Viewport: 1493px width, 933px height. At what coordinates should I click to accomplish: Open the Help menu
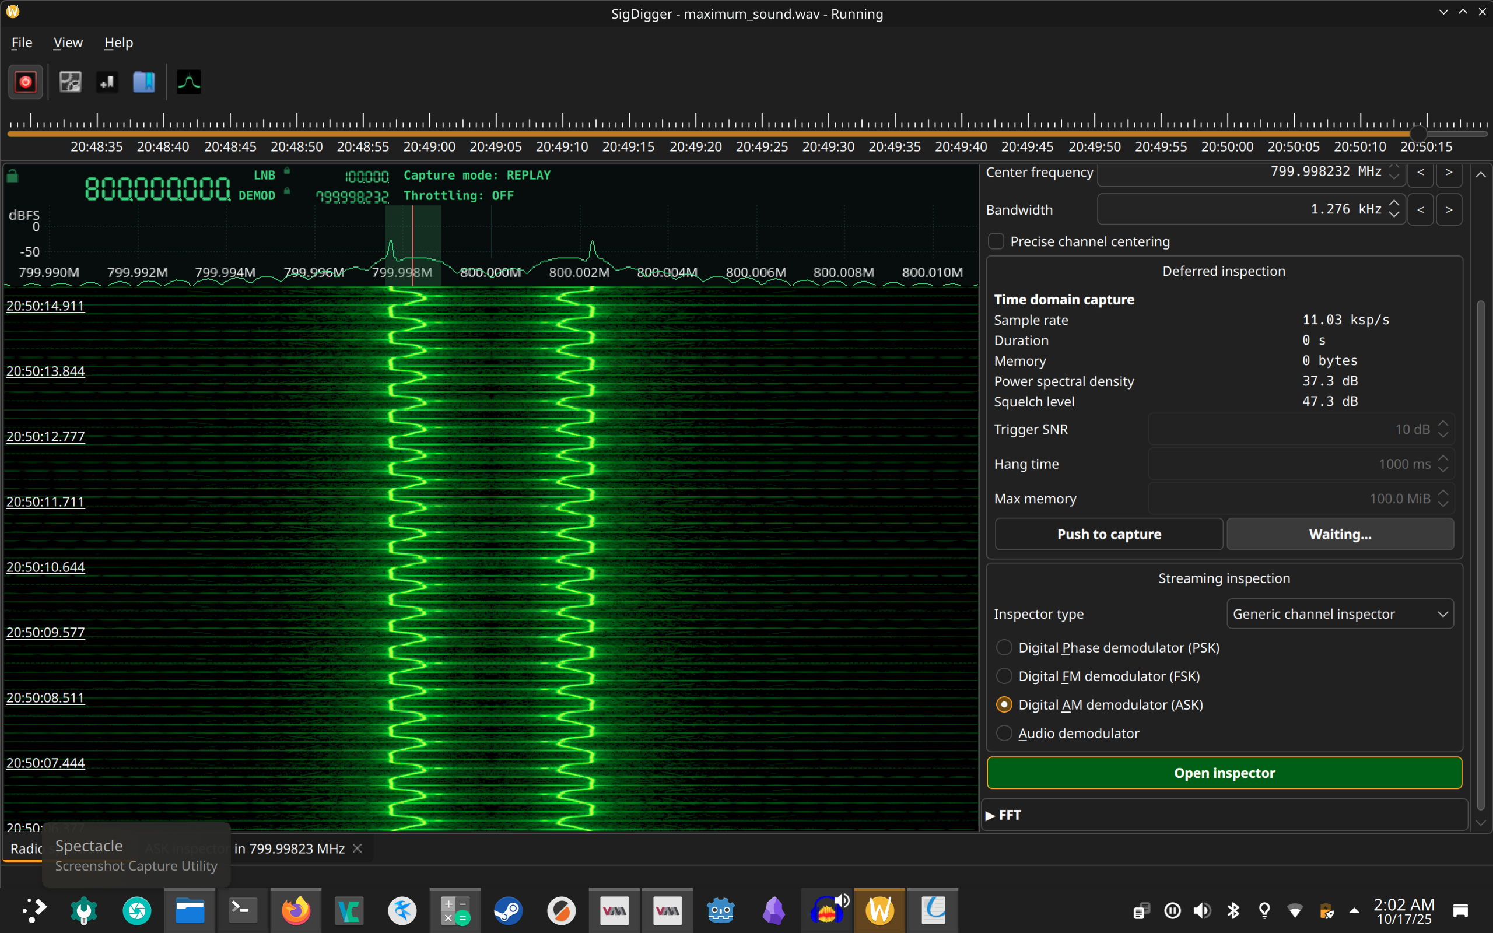(x=118, y=43)
